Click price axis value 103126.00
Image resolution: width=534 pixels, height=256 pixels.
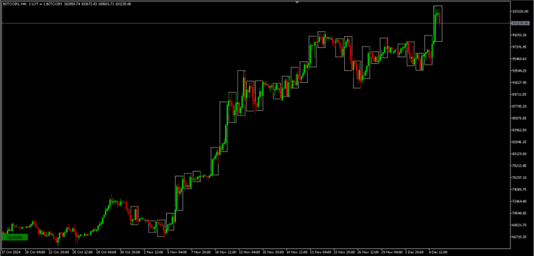[519, 11]
